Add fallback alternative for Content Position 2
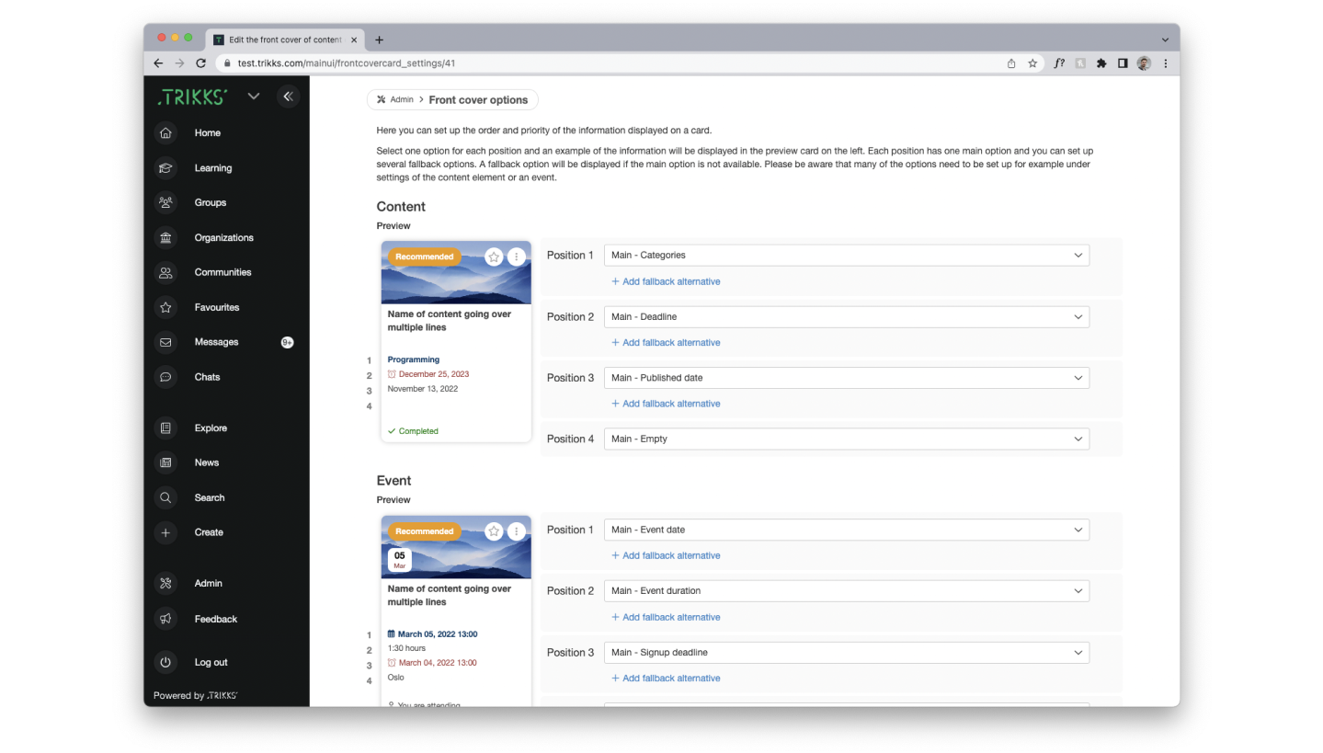The width and height of the screenshot is (1323, 753). tap(666, 343)
